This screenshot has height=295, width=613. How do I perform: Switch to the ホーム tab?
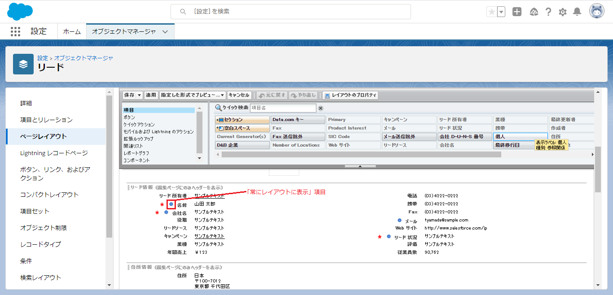pyautogui.click(x=71, y=31)
